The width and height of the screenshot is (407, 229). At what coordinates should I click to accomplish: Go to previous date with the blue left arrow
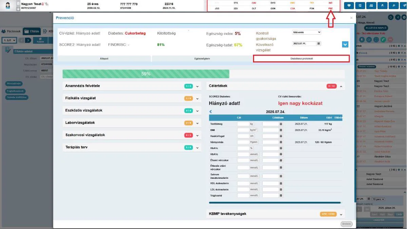click(x=211, y=112)
